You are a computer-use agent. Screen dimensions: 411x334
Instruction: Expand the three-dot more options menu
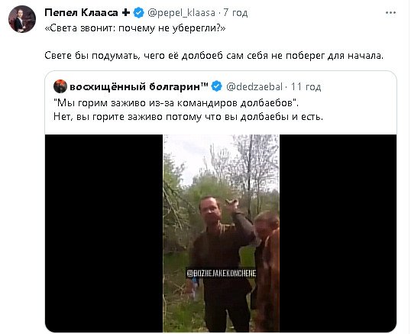(x=390, y=12)
